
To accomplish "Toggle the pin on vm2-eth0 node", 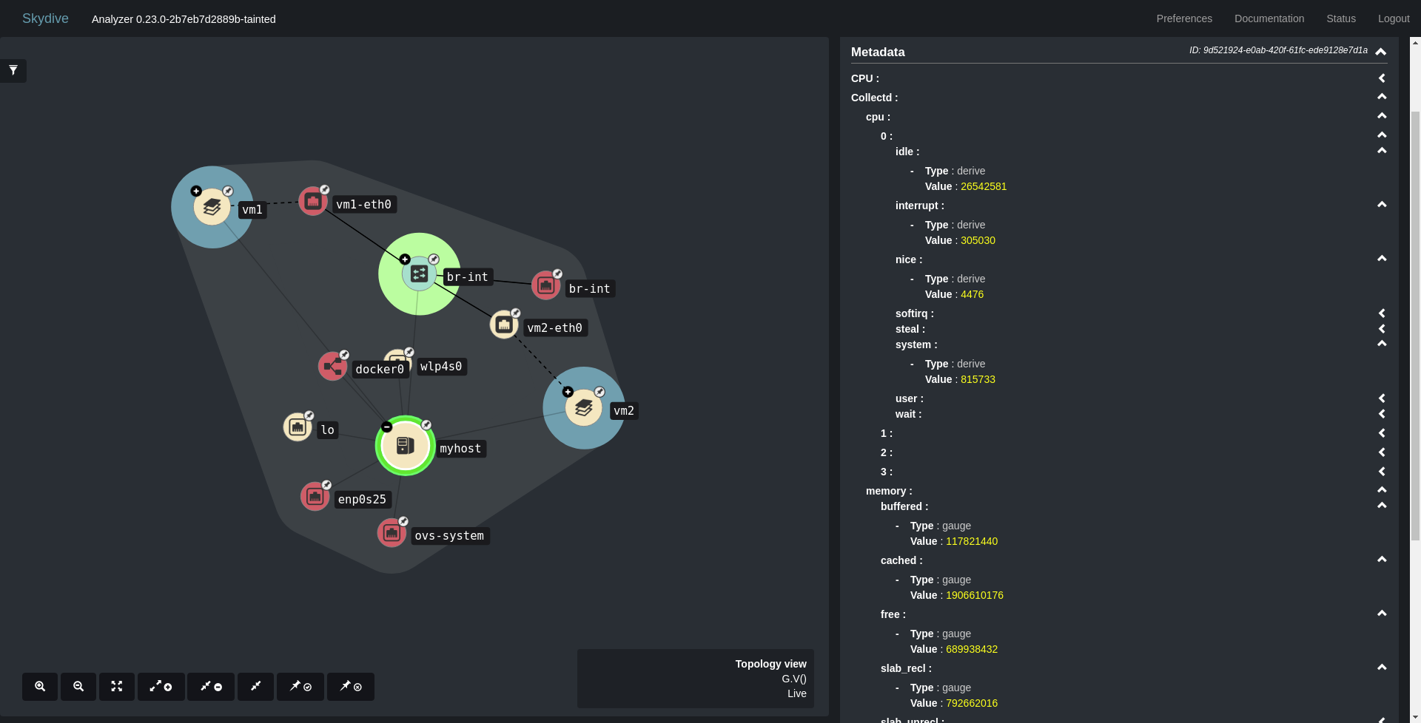I will [x=516, y=313].
